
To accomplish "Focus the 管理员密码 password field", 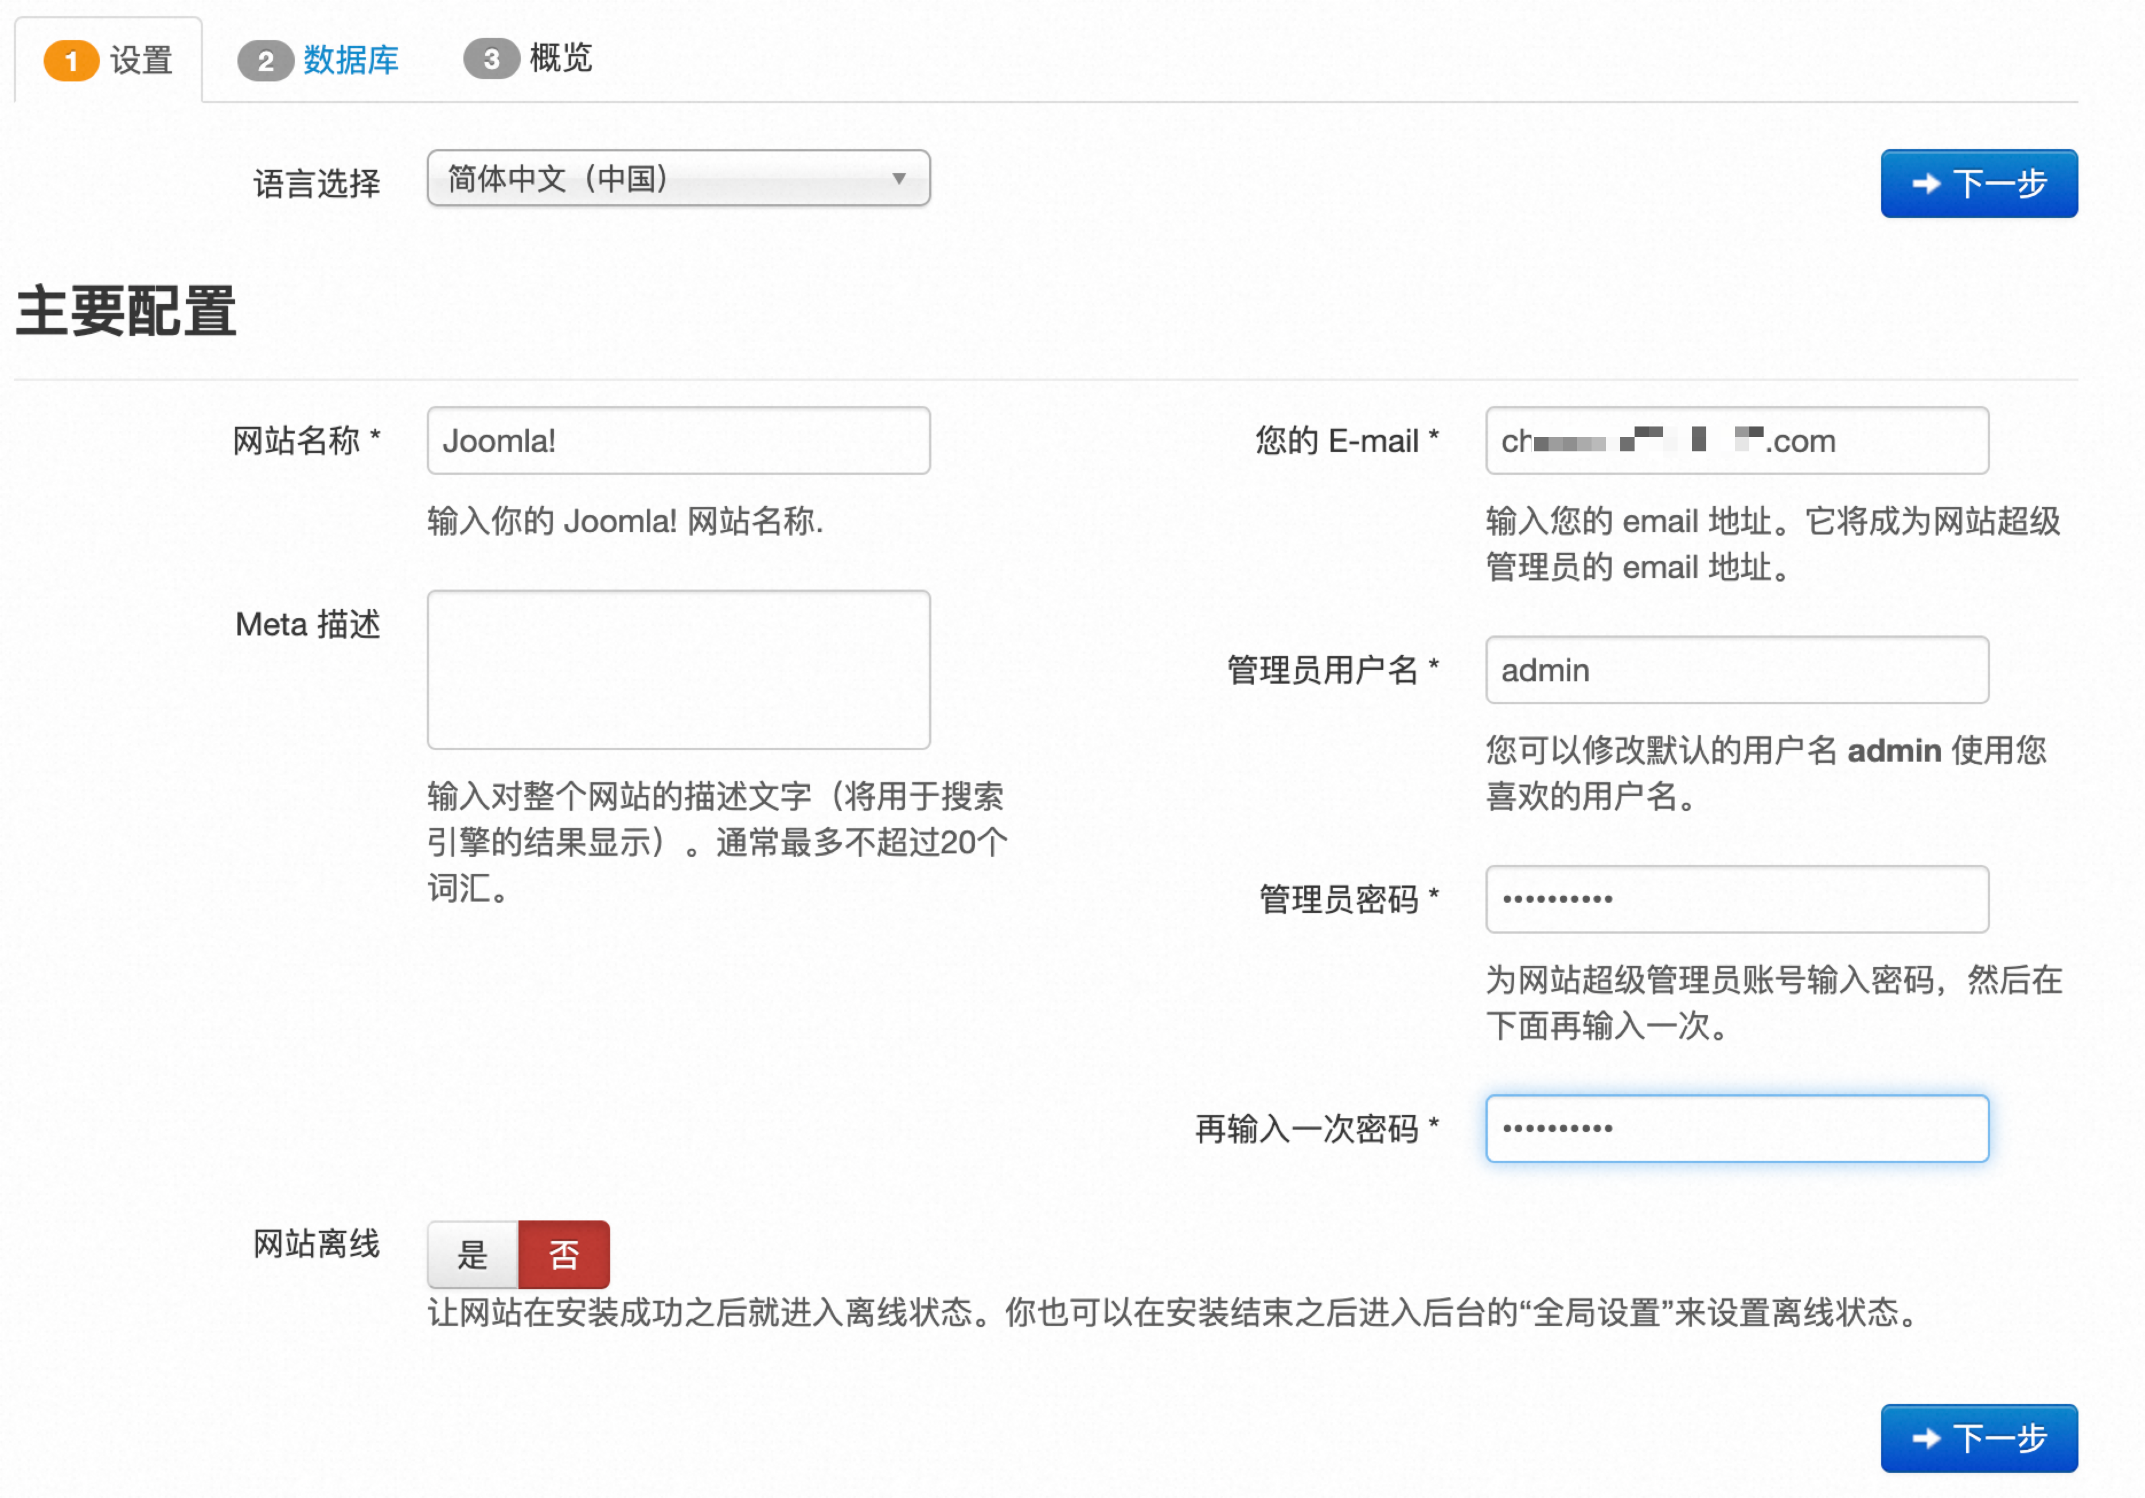I will tap(1737, 899).
